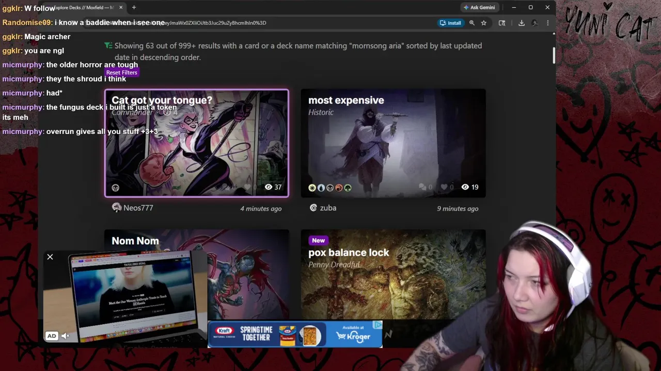Screen dimensions: 661x371
Task: Open the Chrome three-dot menu
Action: 548,23
